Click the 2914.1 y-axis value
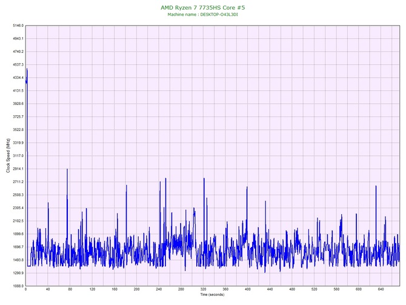 (18, 169)
